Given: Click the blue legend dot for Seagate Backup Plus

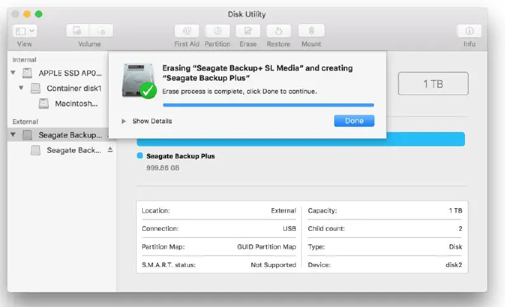Looking at the screenshot, I should pyautogui.click(x=140, y=156).
